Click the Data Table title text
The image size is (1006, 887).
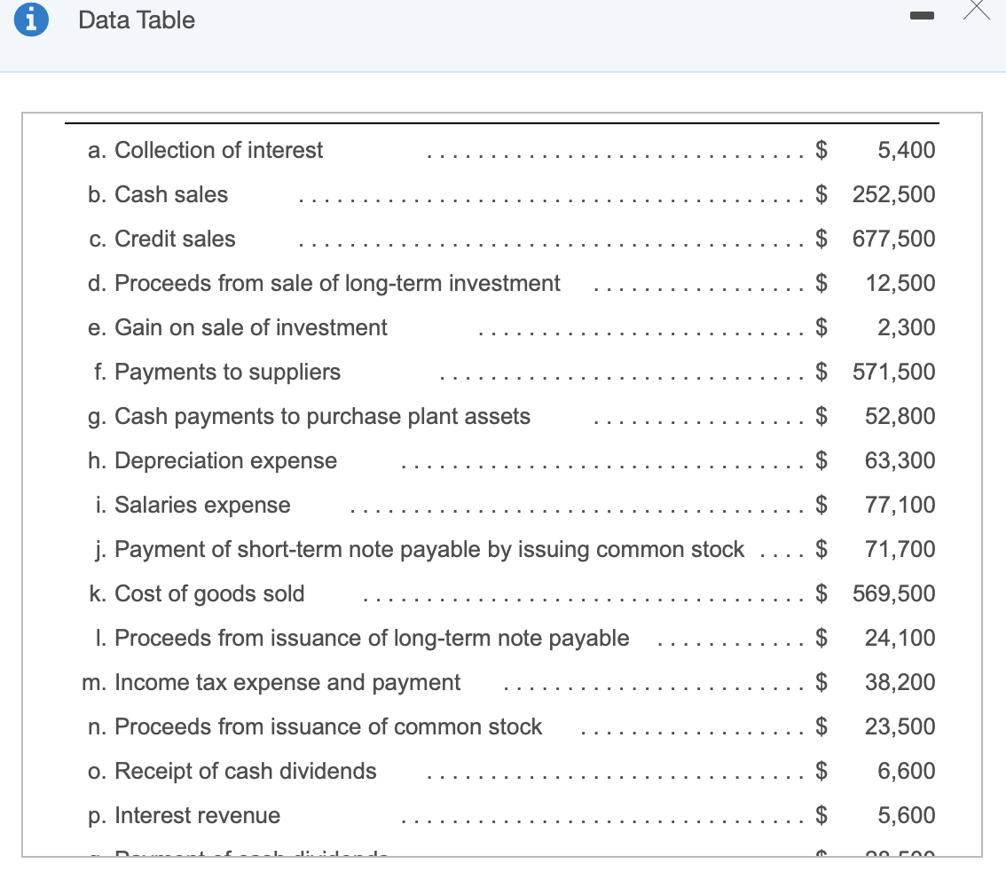137,20
